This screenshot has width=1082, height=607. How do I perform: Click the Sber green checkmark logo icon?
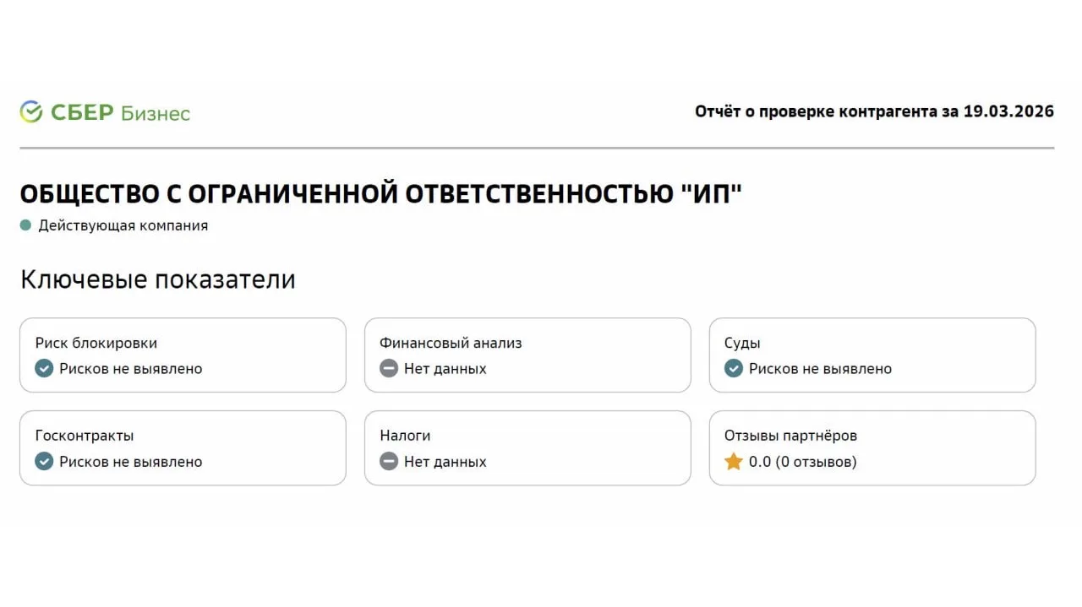[31, 112]
